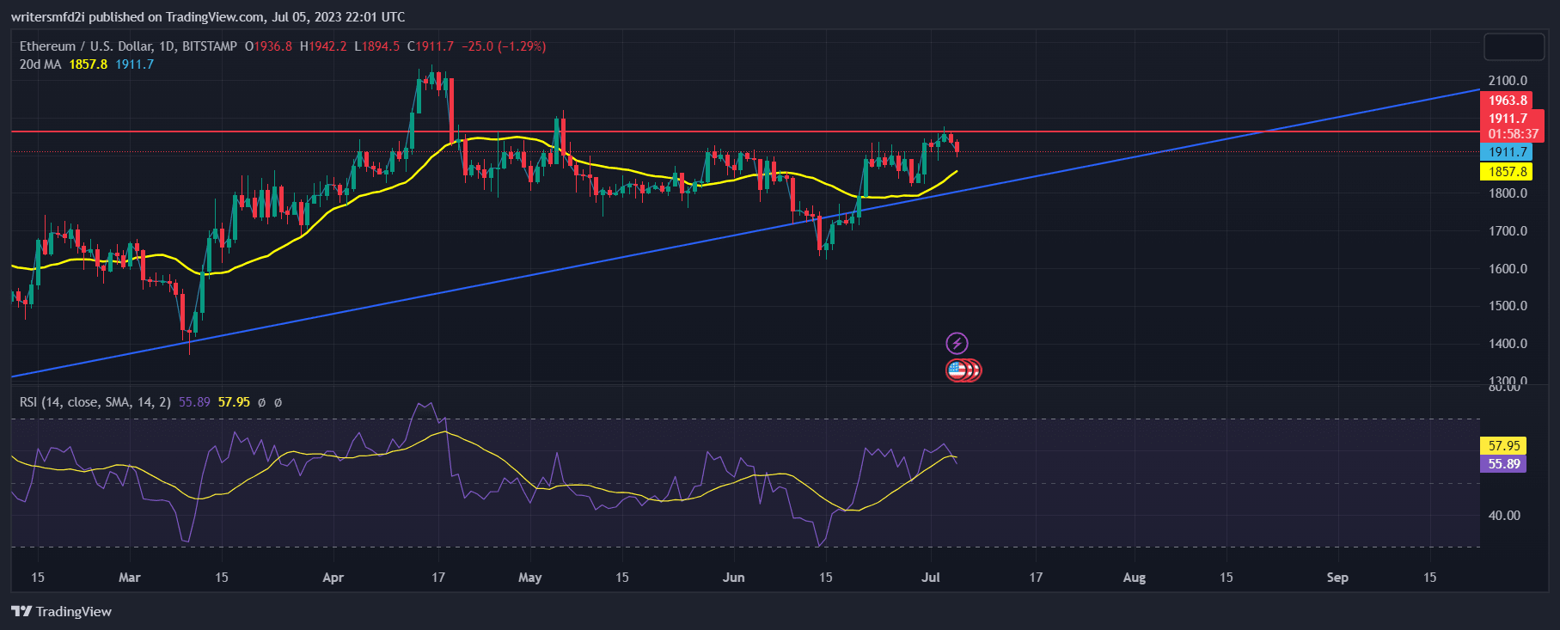Open the RSI (14, close, SMA) indicator legend
The width and height of the screenshot is (1560, 630).
(x=95, y=402)
